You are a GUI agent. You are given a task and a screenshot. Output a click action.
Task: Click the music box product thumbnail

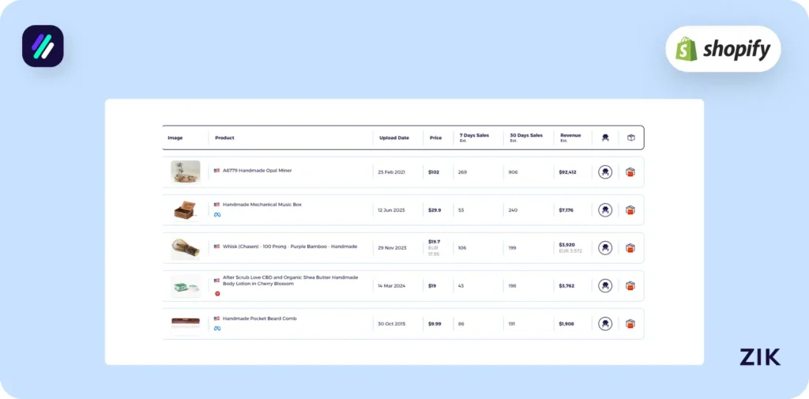[x=185, y=210]
